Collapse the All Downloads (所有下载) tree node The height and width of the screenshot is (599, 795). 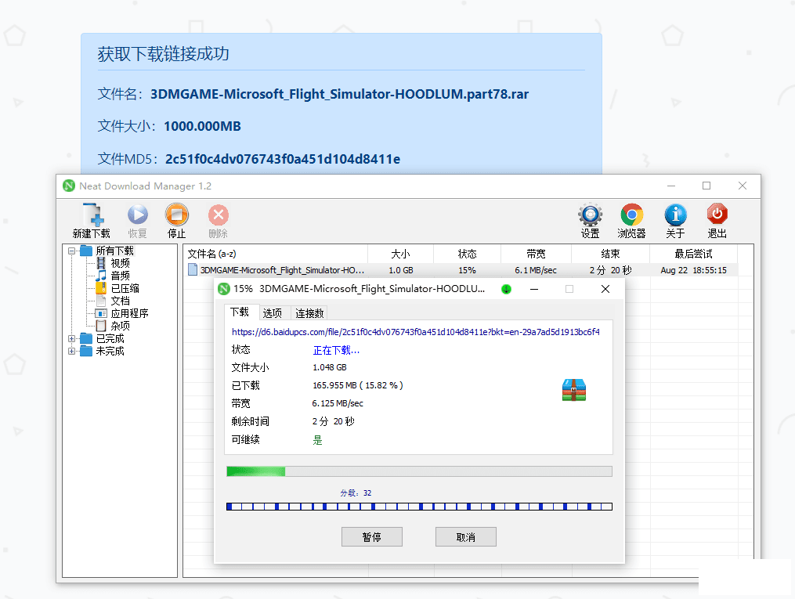[x=71, y=251]
